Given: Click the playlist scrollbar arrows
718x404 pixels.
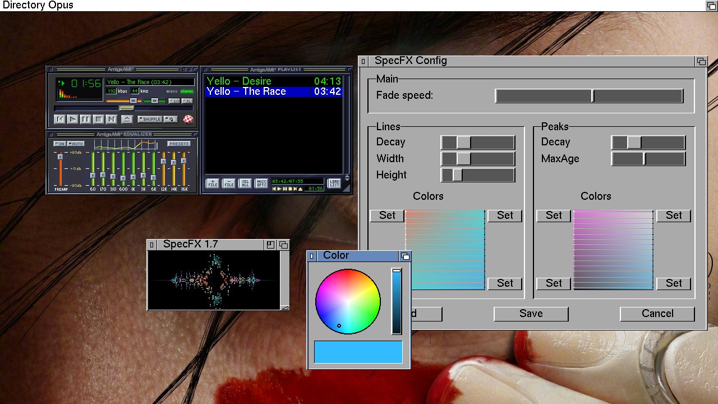Looking at the screenshot, I should (347, 177).
